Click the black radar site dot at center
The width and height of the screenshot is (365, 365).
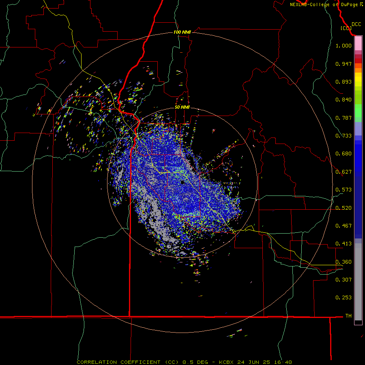click(x=182, y=182)
